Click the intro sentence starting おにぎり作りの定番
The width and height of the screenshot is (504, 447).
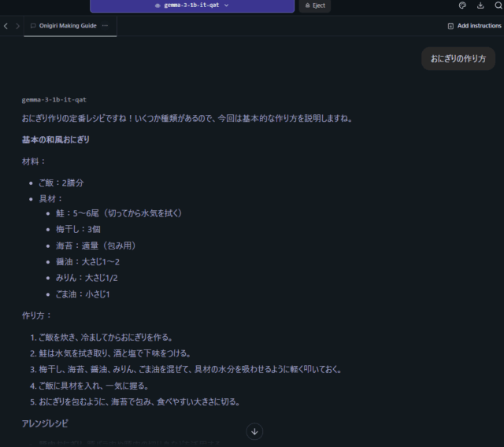[x=187, y=119]
